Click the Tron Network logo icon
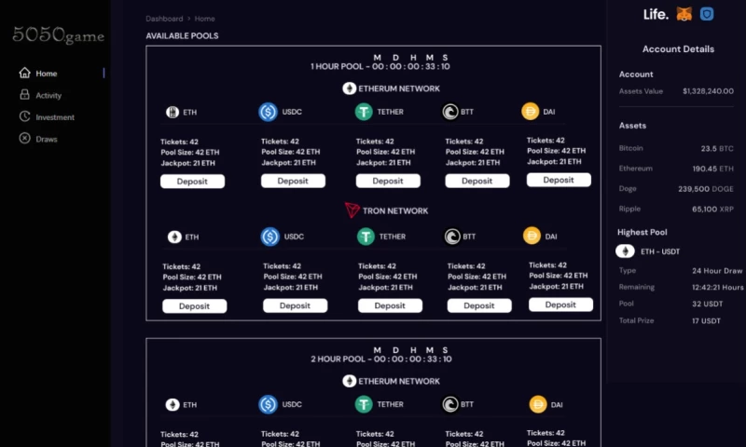 pyautogui.click(x=352, y=210)
